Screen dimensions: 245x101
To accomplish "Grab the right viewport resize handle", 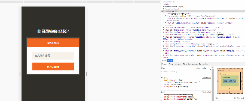I will [86, 74].
